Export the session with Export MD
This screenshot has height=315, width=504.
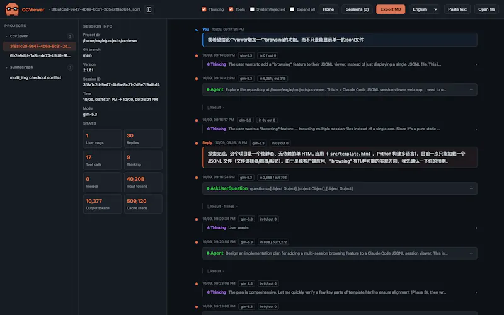click(391, 9)
